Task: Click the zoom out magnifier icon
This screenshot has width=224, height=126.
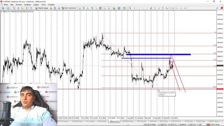Action: 97,8
